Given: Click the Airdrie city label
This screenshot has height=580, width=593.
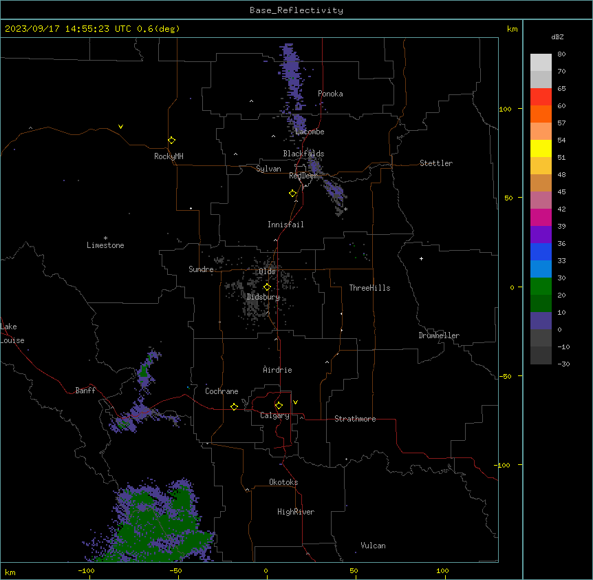Looking at the screenshot, I should point(277,370).
